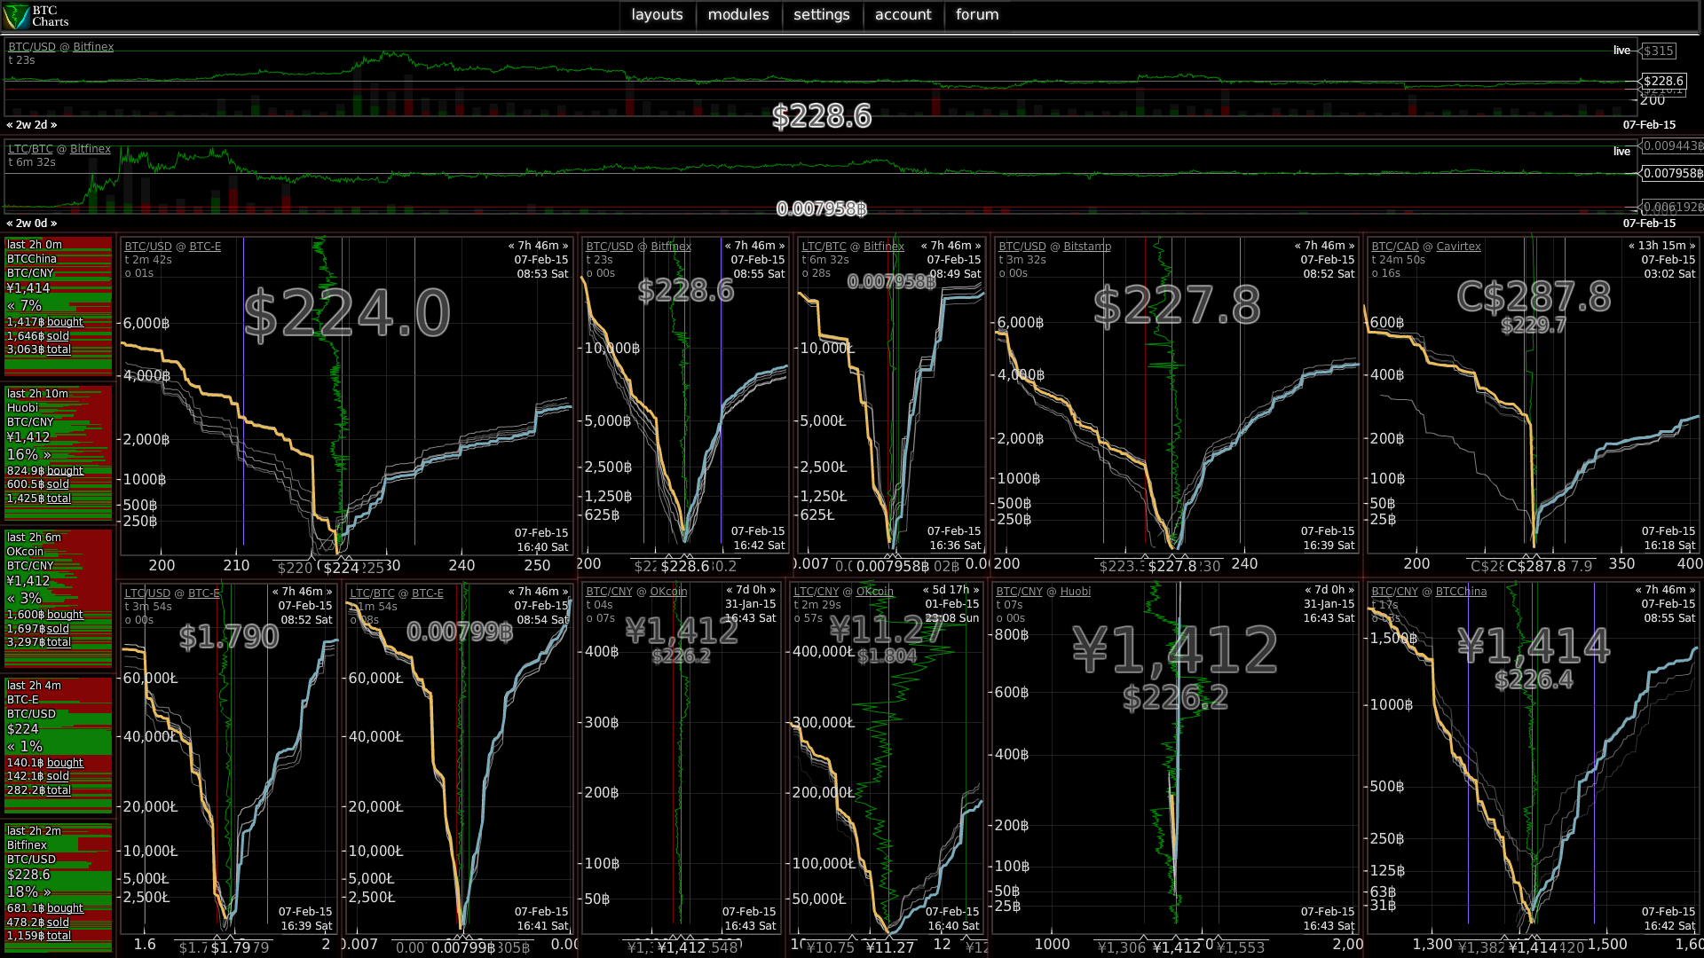Click Cavirtex exchange link
This screenshot has height=958, width=1704.
click(1458, 247)
